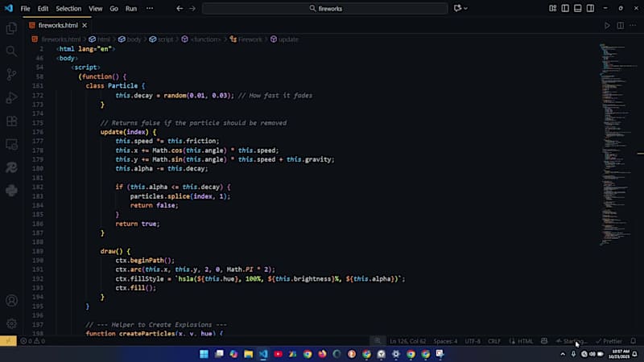The image size is (644, 362).
Task: Split the editor right
Action: (620, 26)
